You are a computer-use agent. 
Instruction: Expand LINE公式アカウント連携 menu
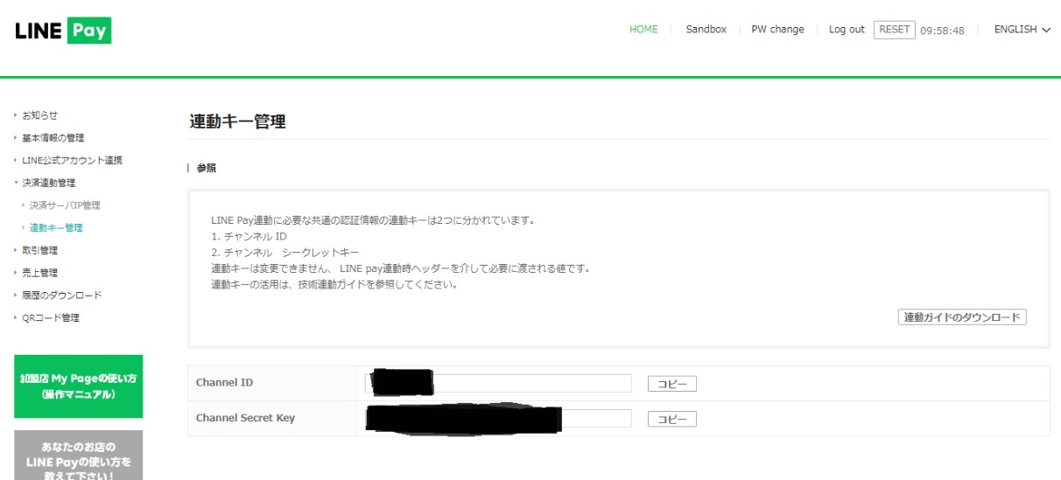point(72,161)
